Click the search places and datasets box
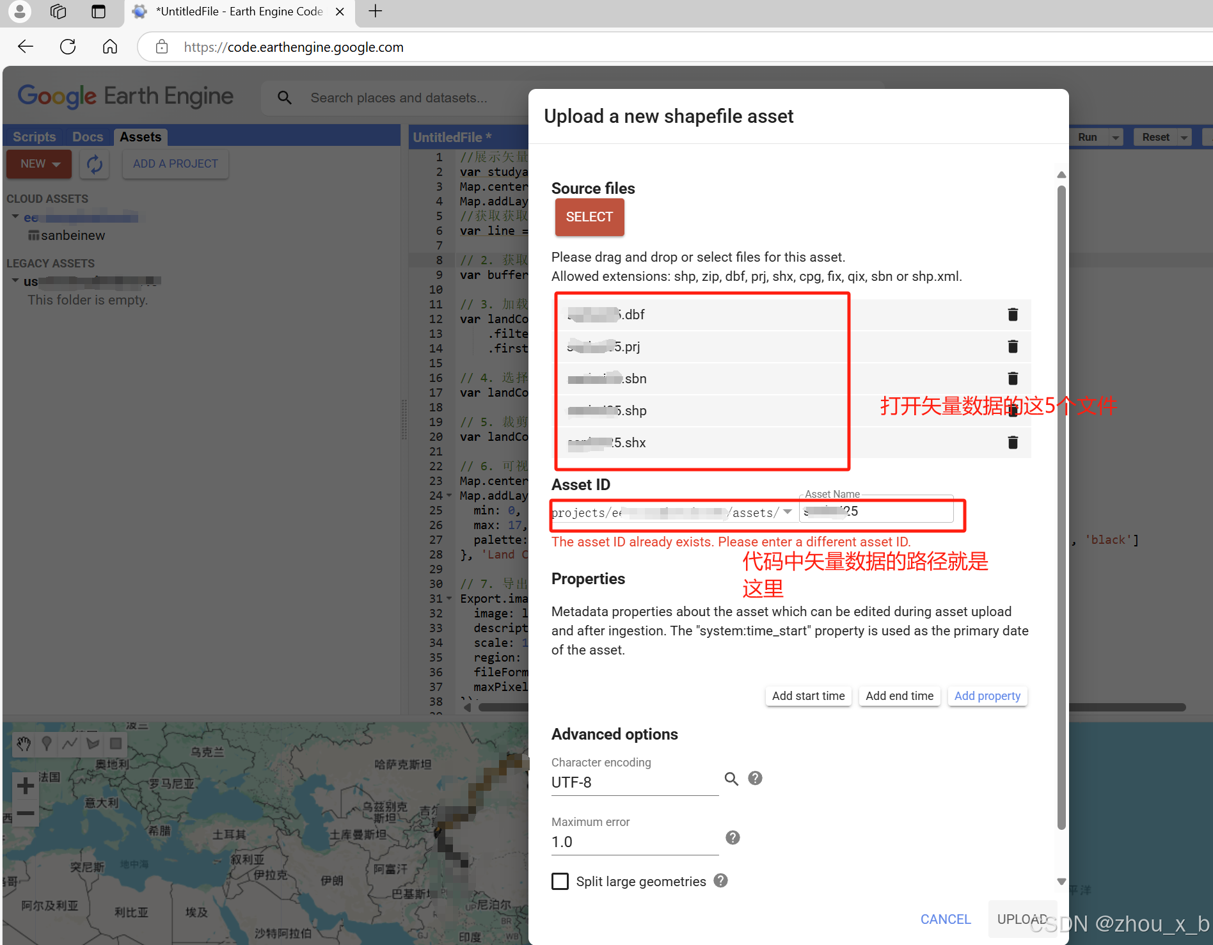Image resolution: width=1213 pixels, height=945 pixels. (399, 98)
